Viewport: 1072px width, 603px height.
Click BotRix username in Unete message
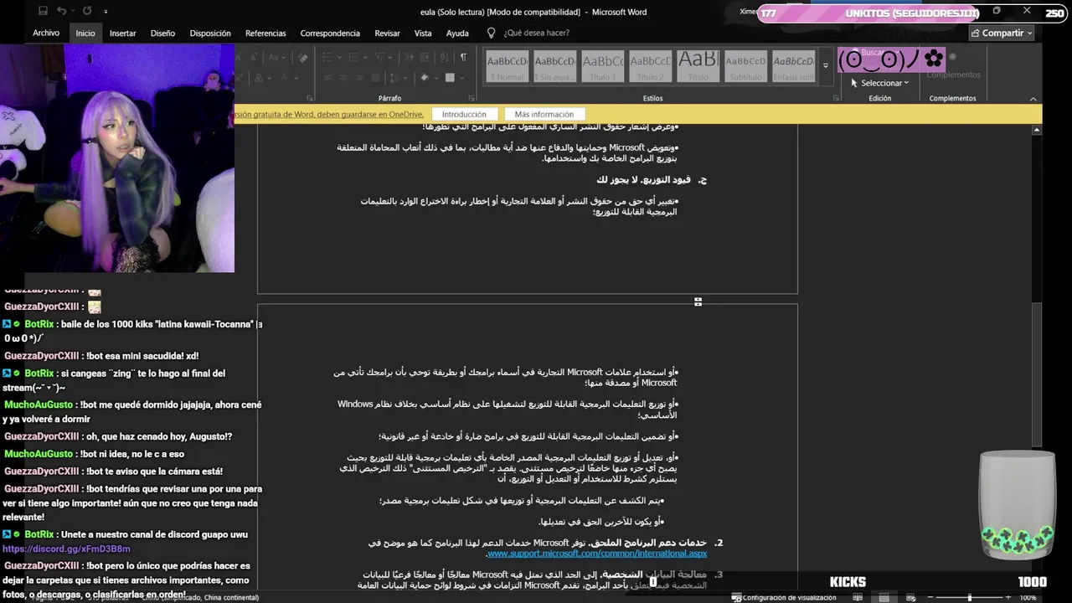39,534
